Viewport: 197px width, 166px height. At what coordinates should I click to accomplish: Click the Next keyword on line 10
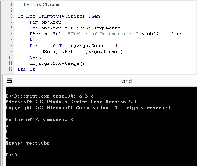click(35, 57)
